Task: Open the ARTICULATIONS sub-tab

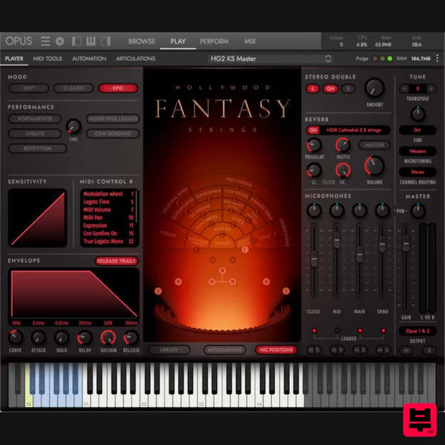Action: pos(135,58)
